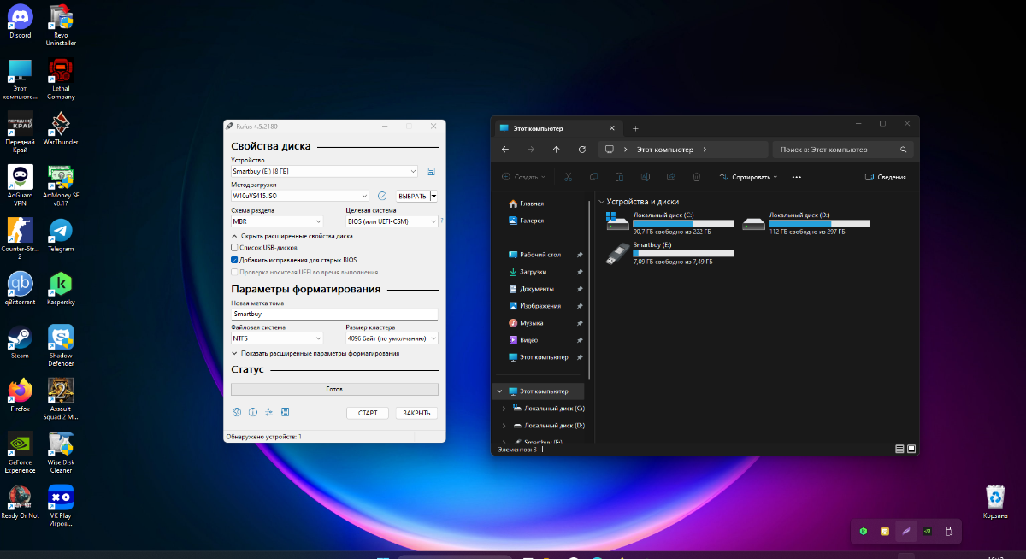This screenshot has width=1026, height=559.
Task: Launch qBittorrent from the desktop
Action: [20, 285]
